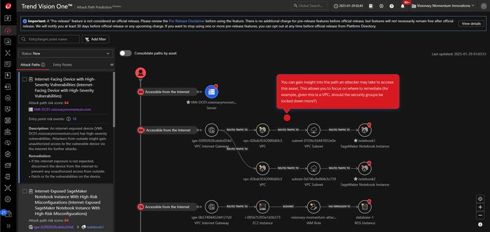Select the subnet-01f36c56441852e0e VPC Subnet node
The height and width of the screenshot is (232, 490).
click(314, 130)
